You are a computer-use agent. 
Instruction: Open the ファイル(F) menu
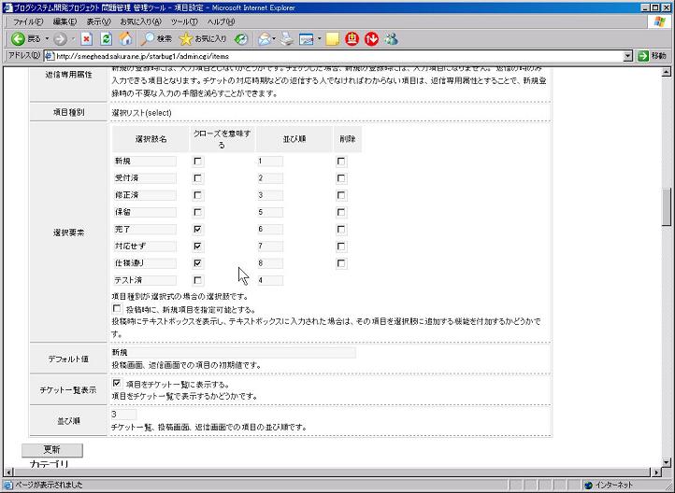point(27,21)
